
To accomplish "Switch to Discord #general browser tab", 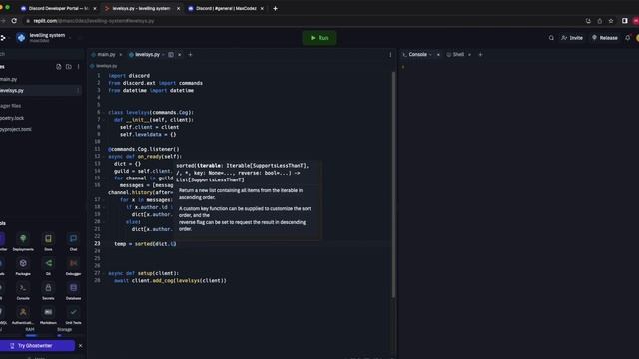I will point(226,9).
